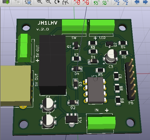Select the large black relay component

click(x=53, y=65)
